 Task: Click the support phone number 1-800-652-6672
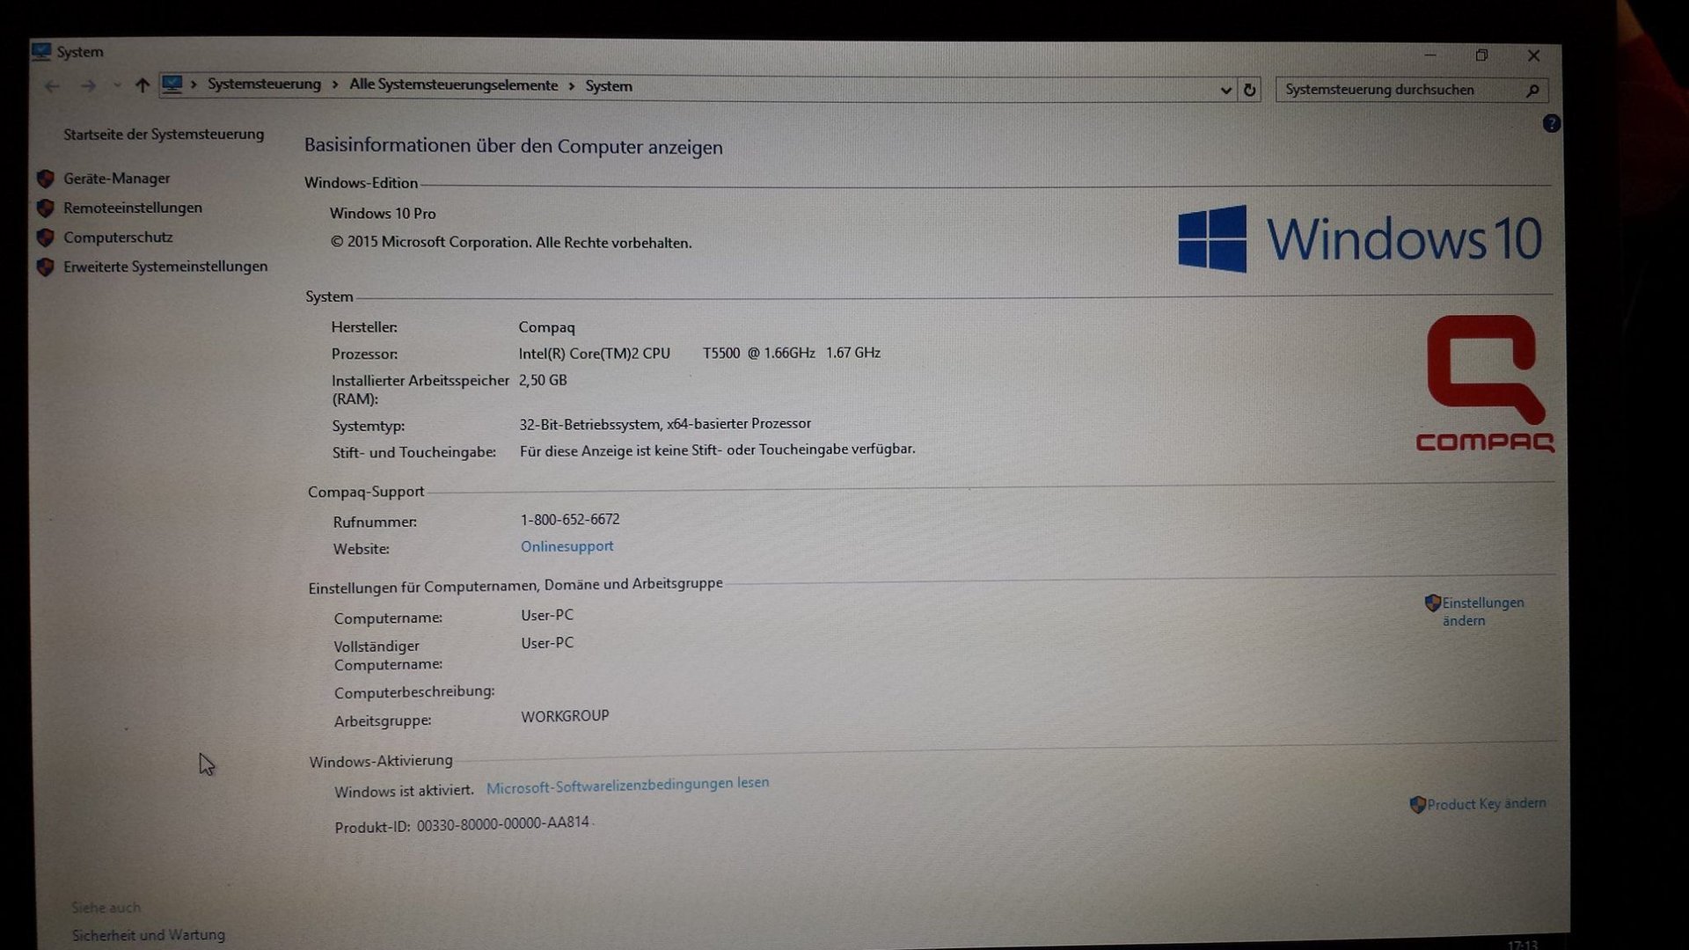click(x=570, y=520)
